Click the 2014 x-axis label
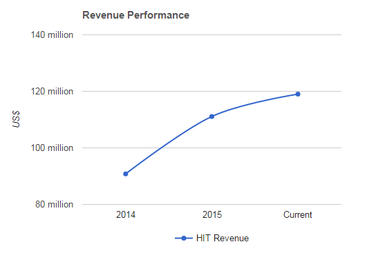The width and height of the screenshot is (369, 253). [126, 215]
